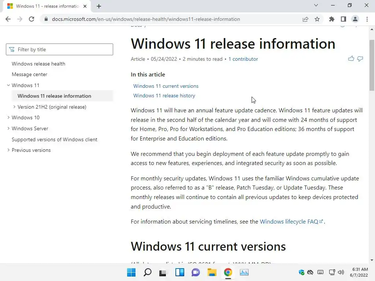Open the Chrome extensions puzzle icon

tap(332, 19)
